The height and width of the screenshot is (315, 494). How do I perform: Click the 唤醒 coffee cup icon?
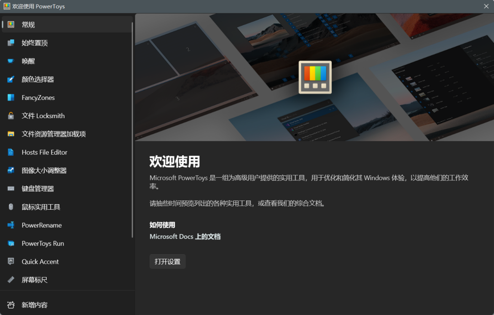coord(11,61)
